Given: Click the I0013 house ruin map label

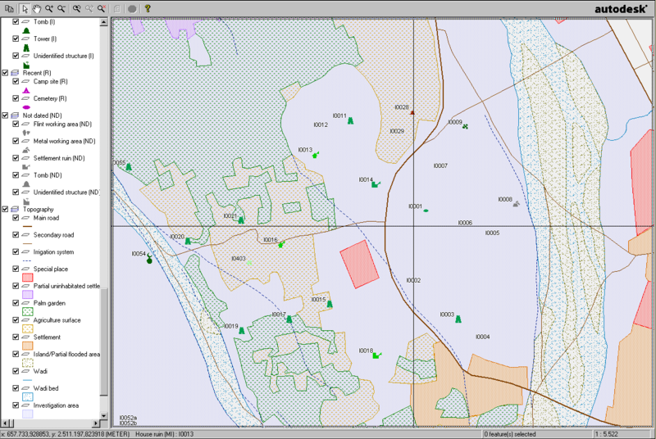Looking at the screenshot, I should click(x=305, y=150).
